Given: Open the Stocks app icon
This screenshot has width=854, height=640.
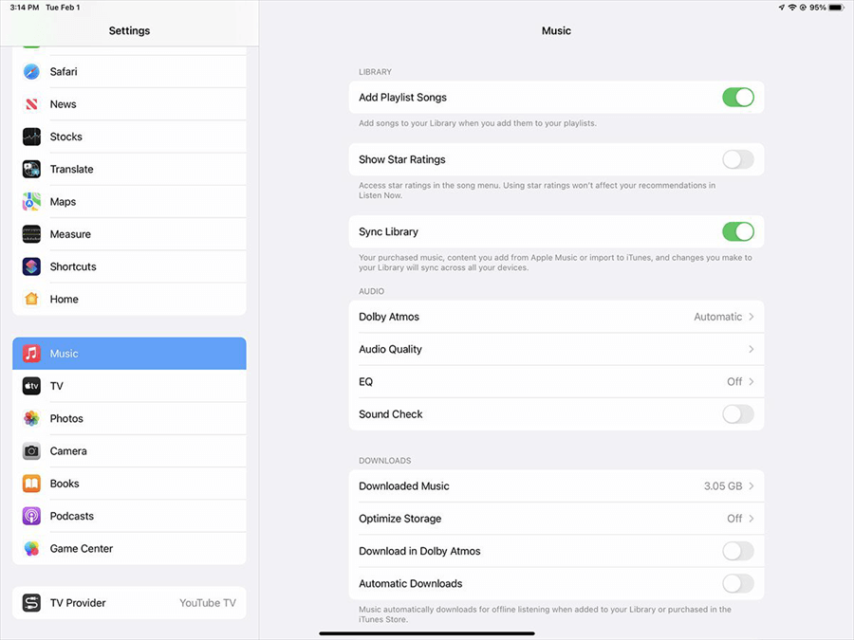Looking at the screenshot, I should pos(32,137).
